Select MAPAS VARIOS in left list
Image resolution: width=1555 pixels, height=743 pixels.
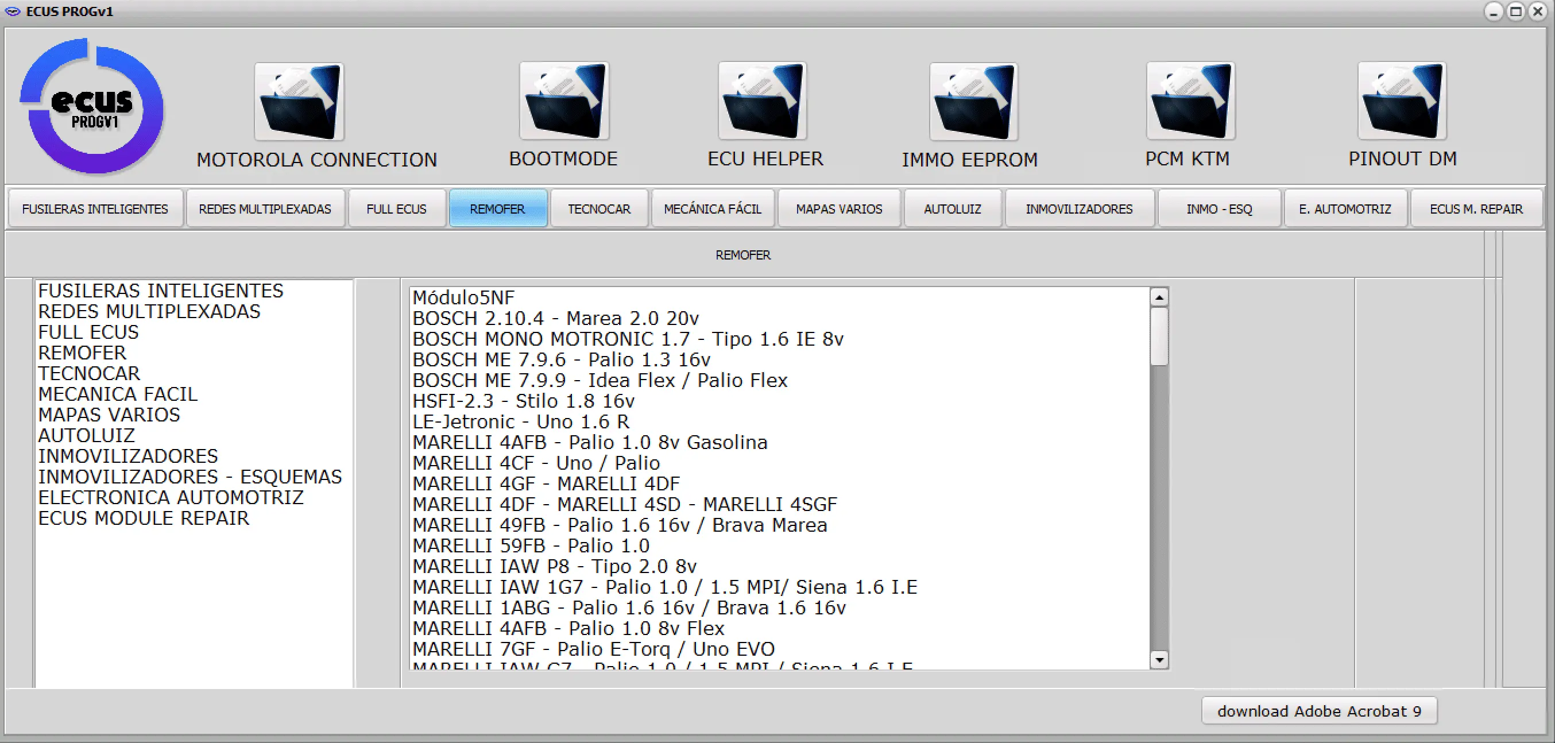pos(109,415)
